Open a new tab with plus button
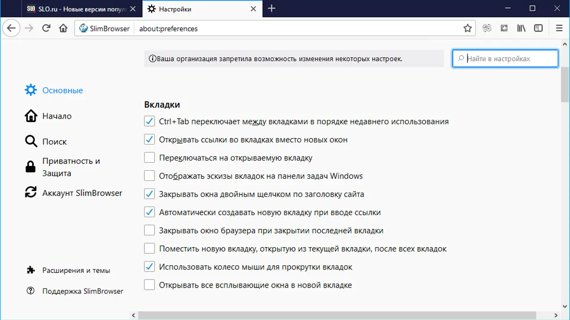The height and width of the screenshot is (320, 570). (x=272, y=8)
